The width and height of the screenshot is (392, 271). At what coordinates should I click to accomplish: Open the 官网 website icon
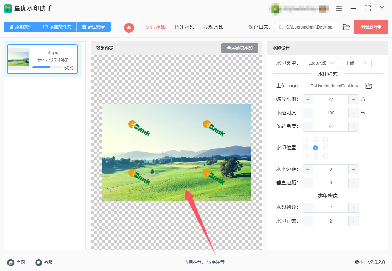pos(11,262)
